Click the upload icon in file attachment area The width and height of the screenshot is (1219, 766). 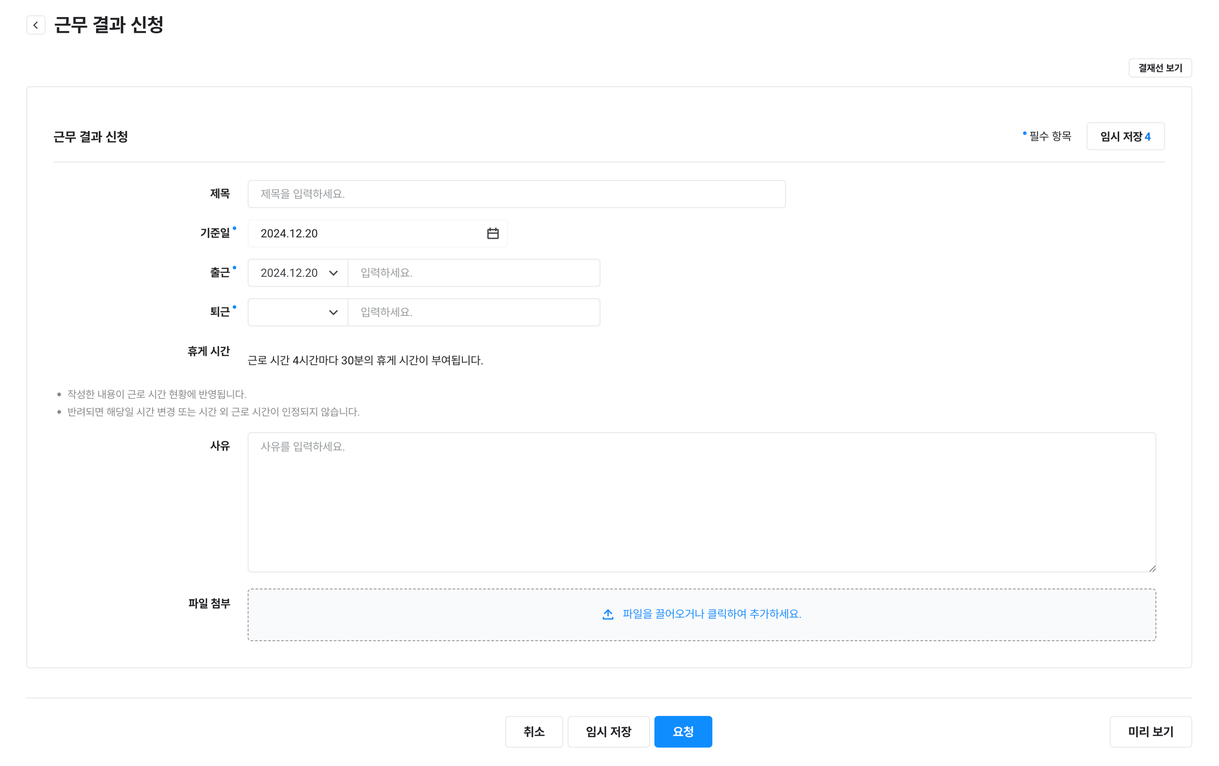pos(608,614)
